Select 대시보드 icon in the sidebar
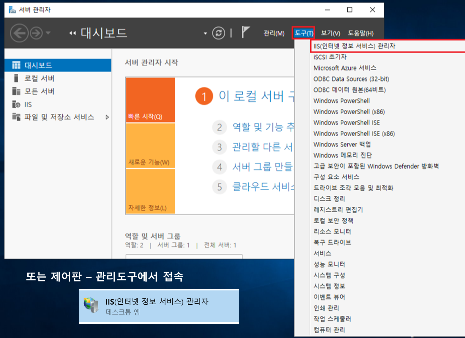The height and width of the screenshot is (338, 465). [x=16, y=65]
